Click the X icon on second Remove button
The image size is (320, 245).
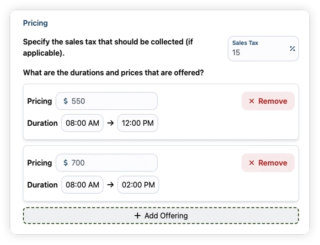pyautogui.click(x=251, y=163)
